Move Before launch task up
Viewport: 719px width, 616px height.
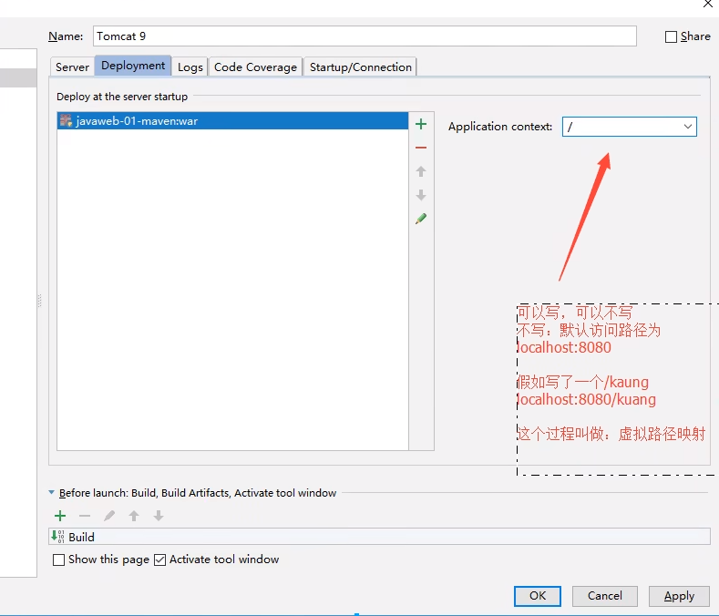[134, 516]
